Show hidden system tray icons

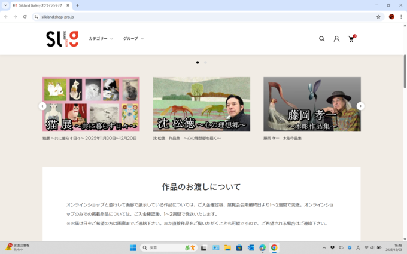(x=324, y=248)
